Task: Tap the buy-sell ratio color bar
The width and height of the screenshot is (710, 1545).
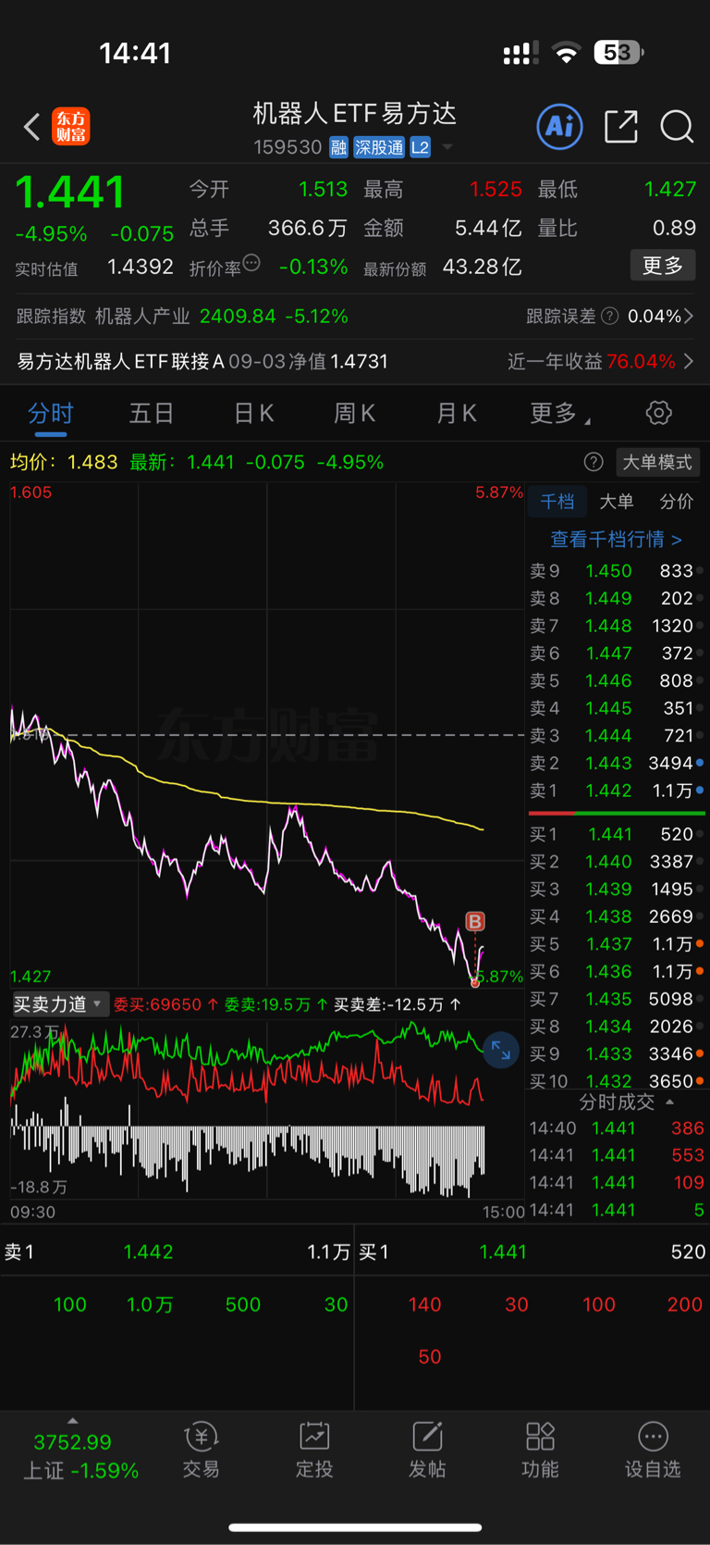Action: (x=617, y=813)
